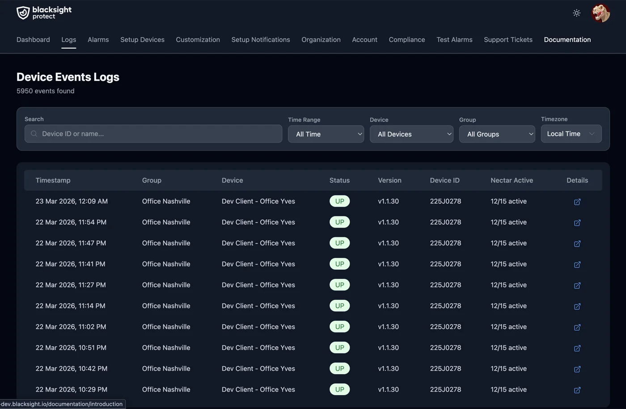Click the UP status badge on the first row

point(339,201)
